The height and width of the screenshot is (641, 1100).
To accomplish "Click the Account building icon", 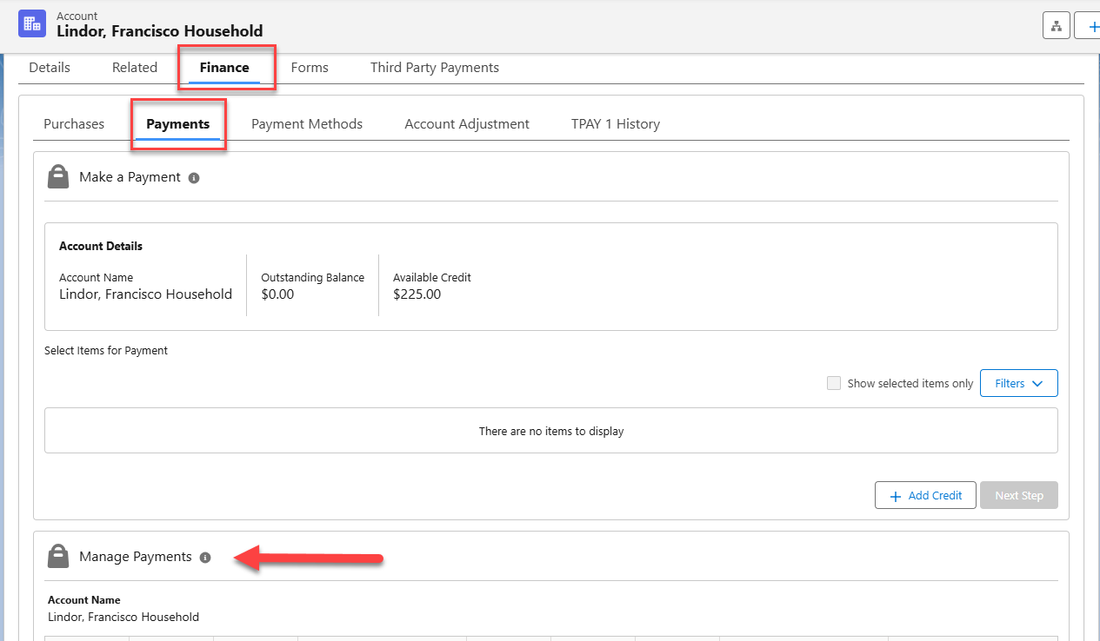I will [x=32, y=23].
